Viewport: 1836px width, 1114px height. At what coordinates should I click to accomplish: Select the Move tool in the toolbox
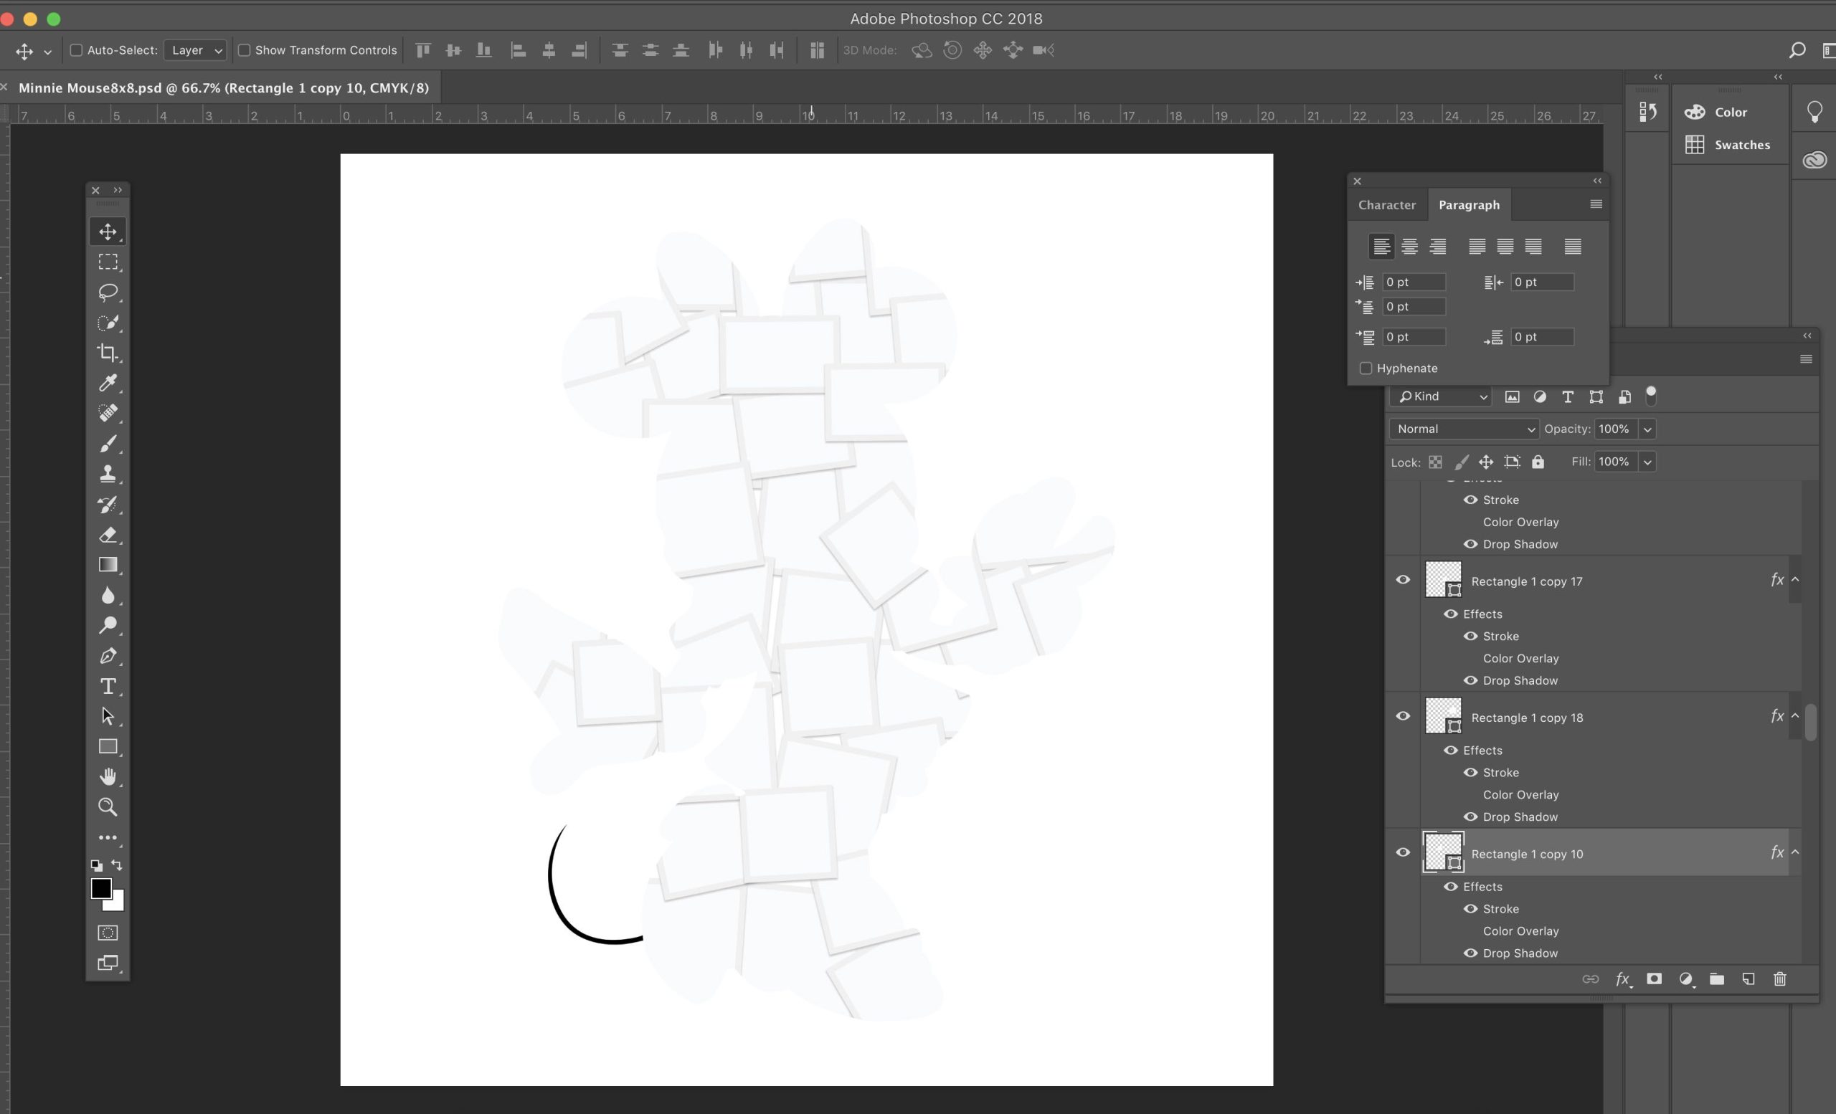(108, 232)
